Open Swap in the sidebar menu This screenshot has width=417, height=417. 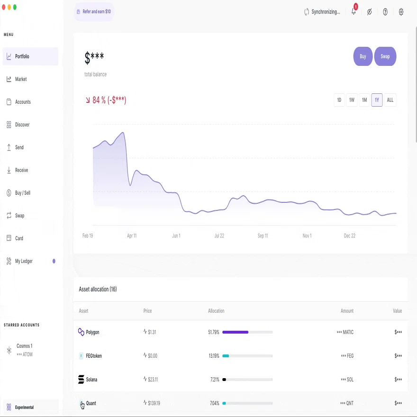[30, 216]
